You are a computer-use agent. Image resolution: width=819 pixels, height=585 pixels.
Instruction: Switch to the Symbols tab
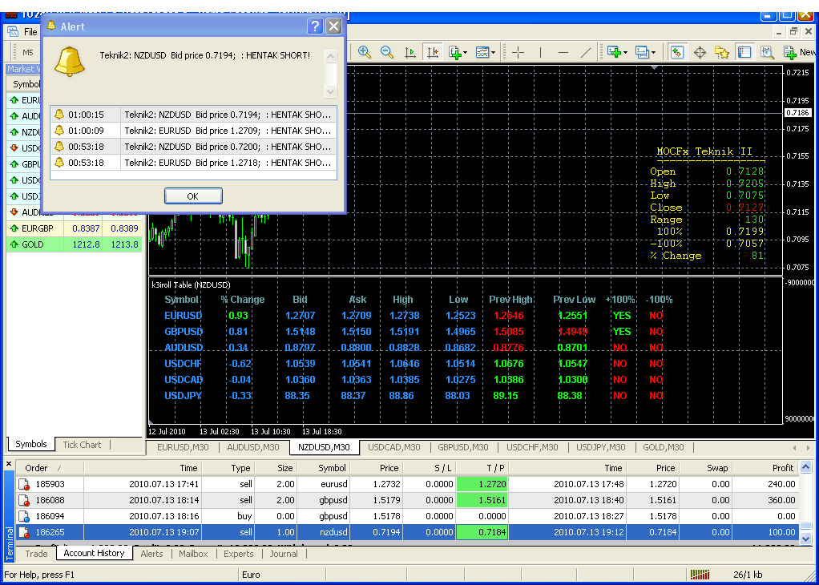(x=30, y=444)
